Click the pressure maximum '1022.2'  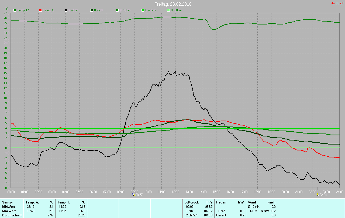(x=208, y=211)
